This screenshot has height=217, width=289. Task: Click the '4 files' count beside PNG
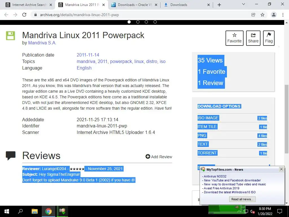click(x=262, y=136)
